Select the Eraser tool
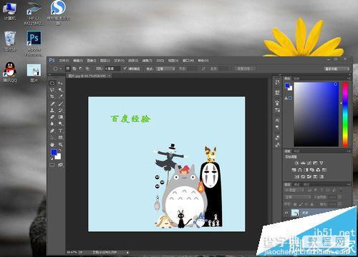The height and width of the screenshot is (257, 358). click(52, 117)
